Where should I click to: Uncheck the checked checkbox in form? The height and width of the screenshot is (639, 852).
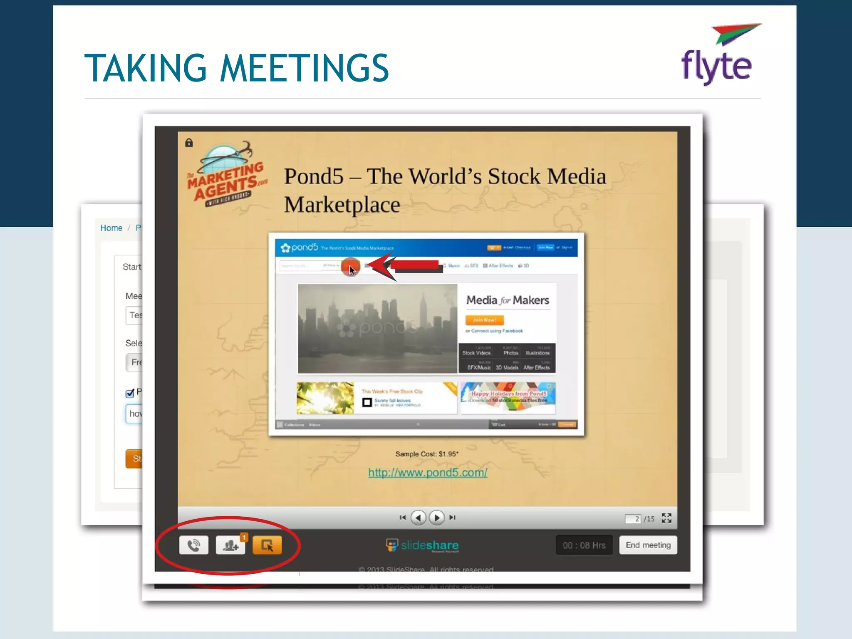(130, 393)
